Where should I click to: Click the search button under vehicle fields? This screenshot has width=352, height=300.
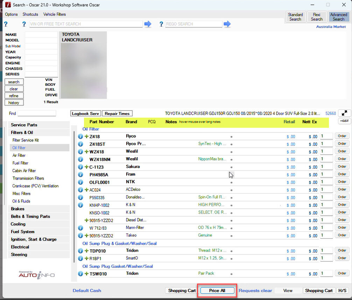(14, 82)
